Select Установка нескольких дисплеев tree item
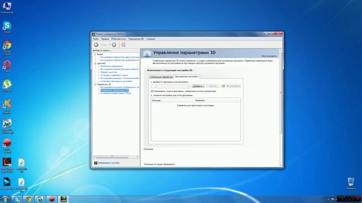This screenshot has width=362, height=203. pyautogui.click(x=116, y=81)
